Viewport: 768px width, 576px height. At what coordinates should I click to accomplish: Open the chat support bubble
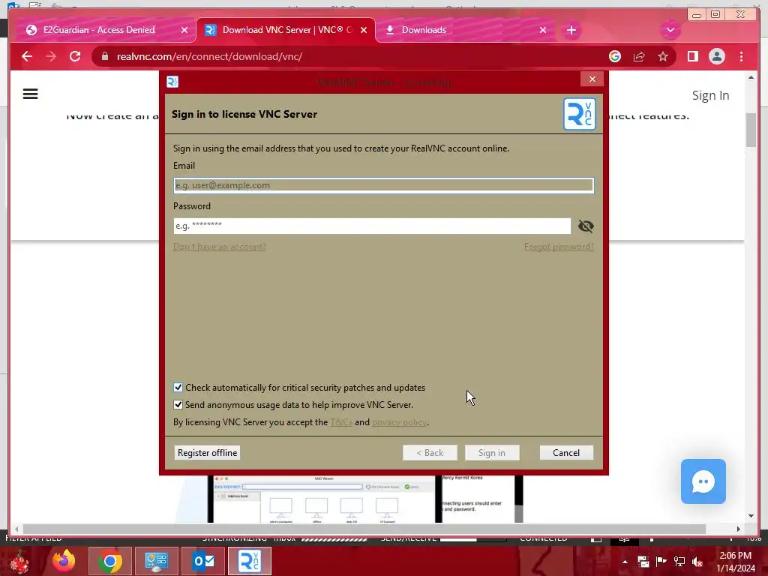[x=703, y=481]
